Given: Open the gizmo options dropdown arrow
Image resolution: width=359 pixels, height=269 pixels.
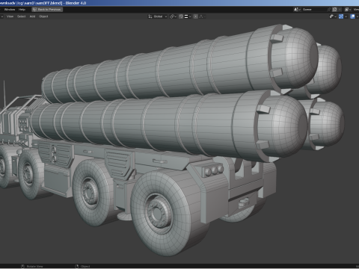Looking at the screenshot, I should tap(346, 16).
